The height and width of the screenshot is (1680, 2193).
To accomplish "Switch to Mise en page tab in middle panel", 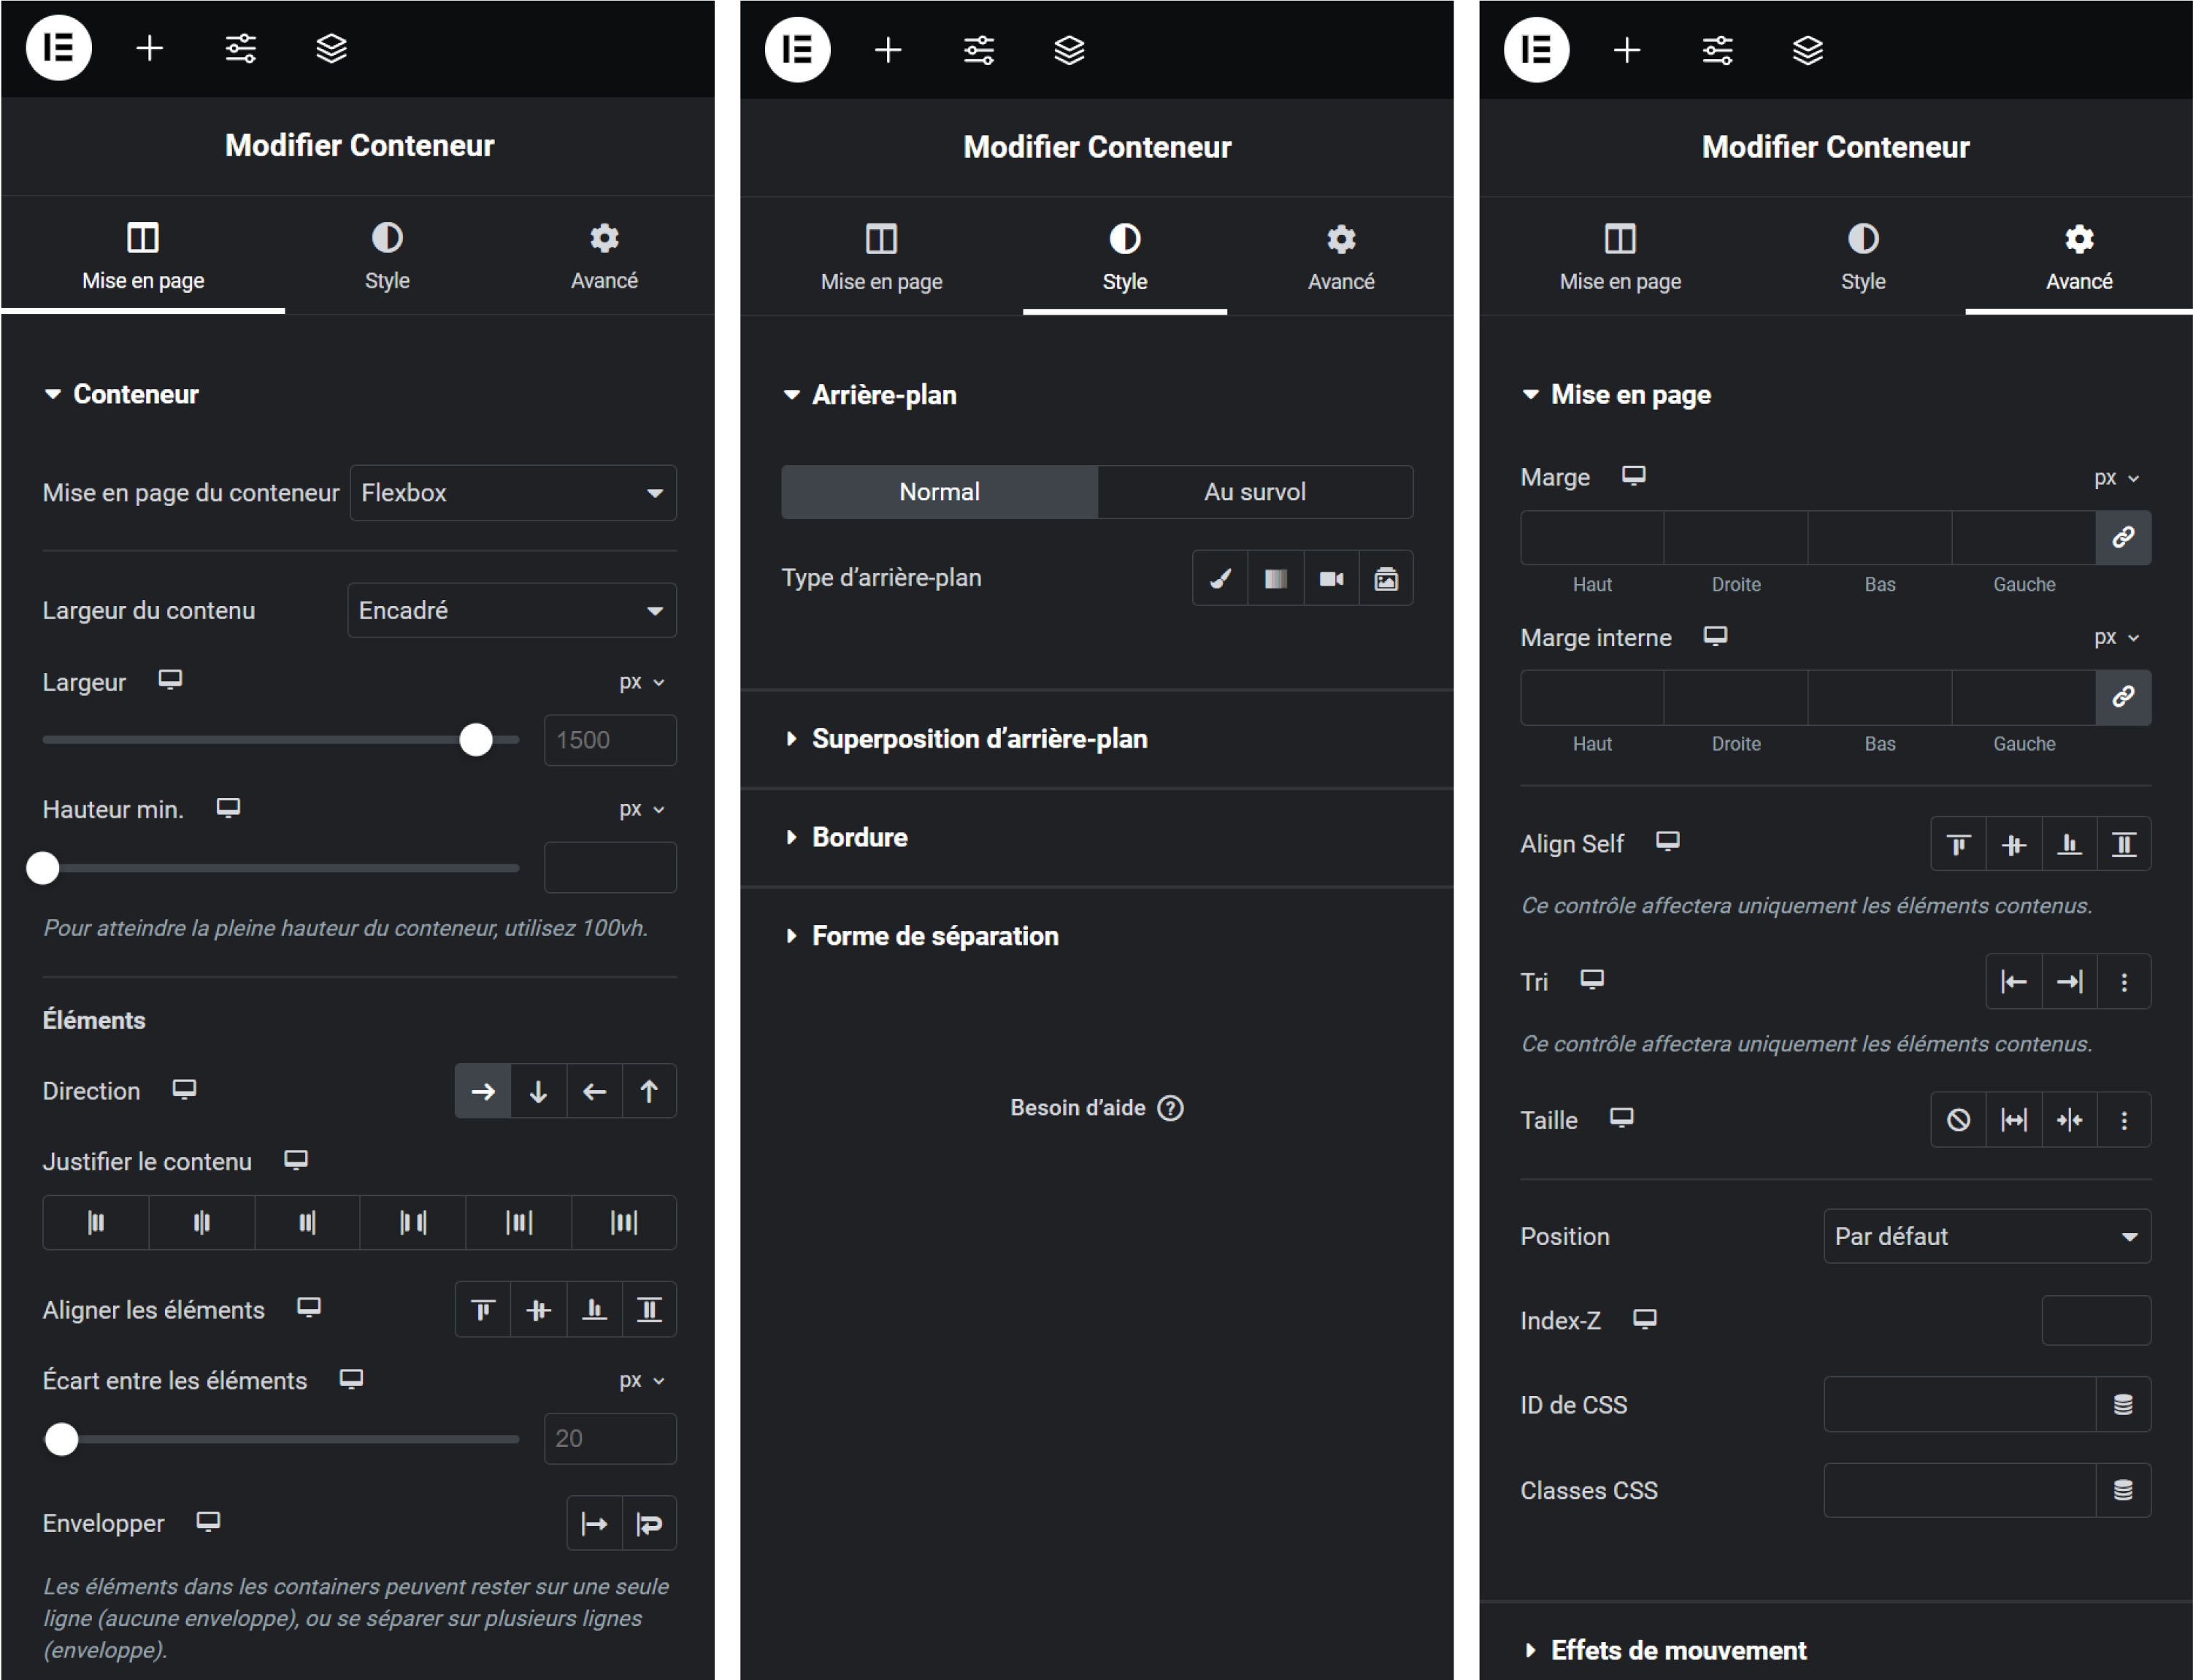I will [881, 258].
